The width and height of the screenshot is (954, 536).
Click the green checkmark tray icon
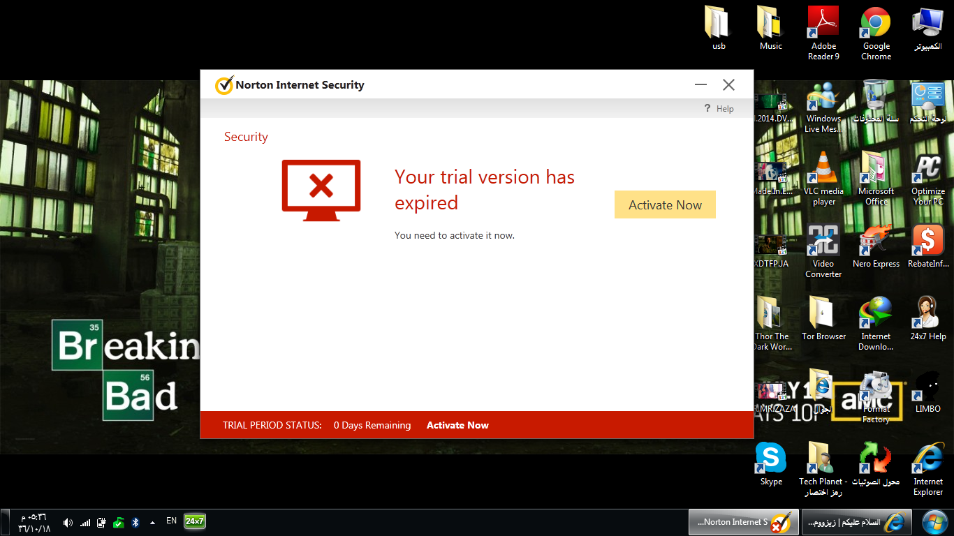(119, 522)
